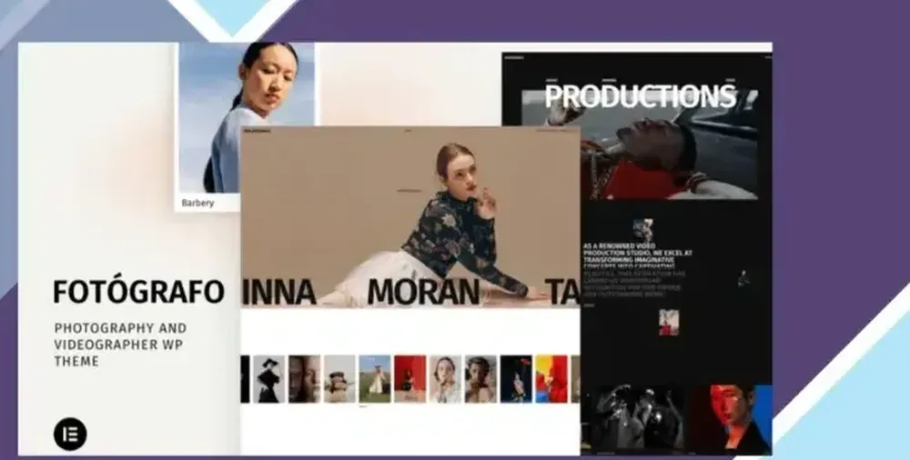
Task: View the yellow red blue thumbnail
Action: [551, 379]
